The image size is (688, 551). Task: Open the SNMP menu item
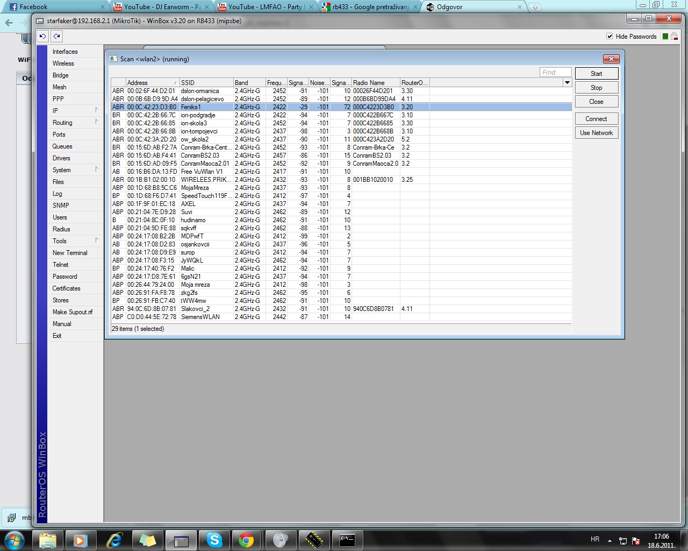(x=61, y=206)
